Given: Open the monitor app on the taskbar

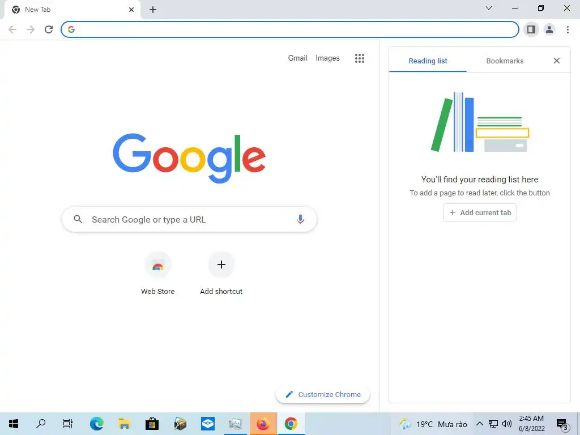Looking at the screenshot, I should tap(235, 424).
